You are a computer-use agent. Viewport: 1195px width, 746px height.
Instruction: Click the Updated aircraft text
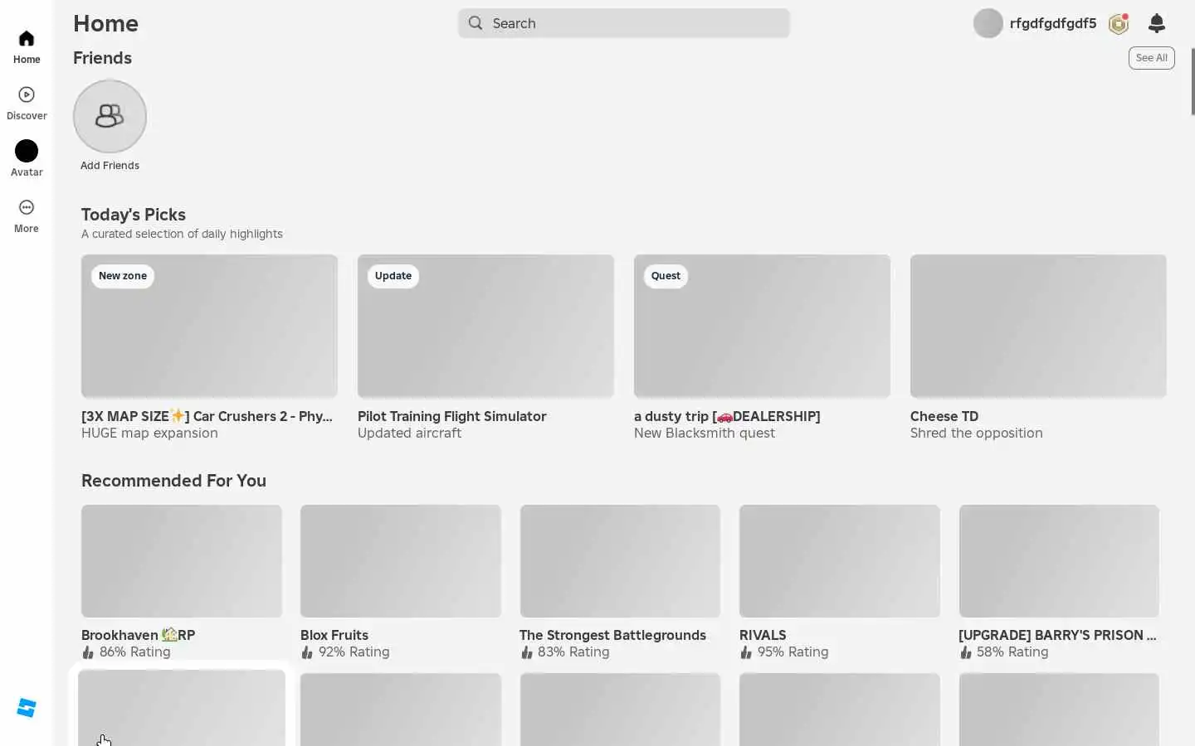(x=409, y=433)
